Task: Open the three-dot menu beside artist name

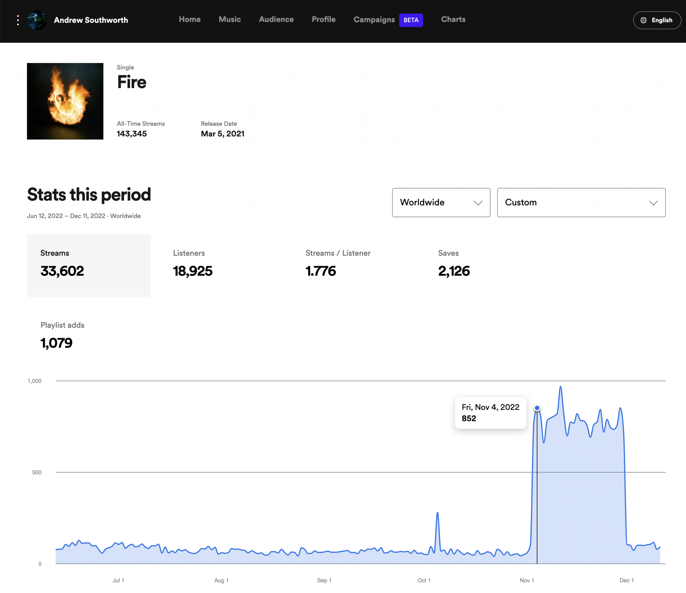Action: point(18,20)
